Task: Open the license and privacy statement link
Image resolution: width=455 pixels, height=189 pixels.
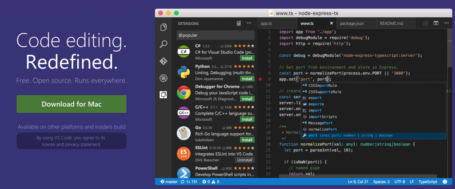Action: tap(72, 144)
